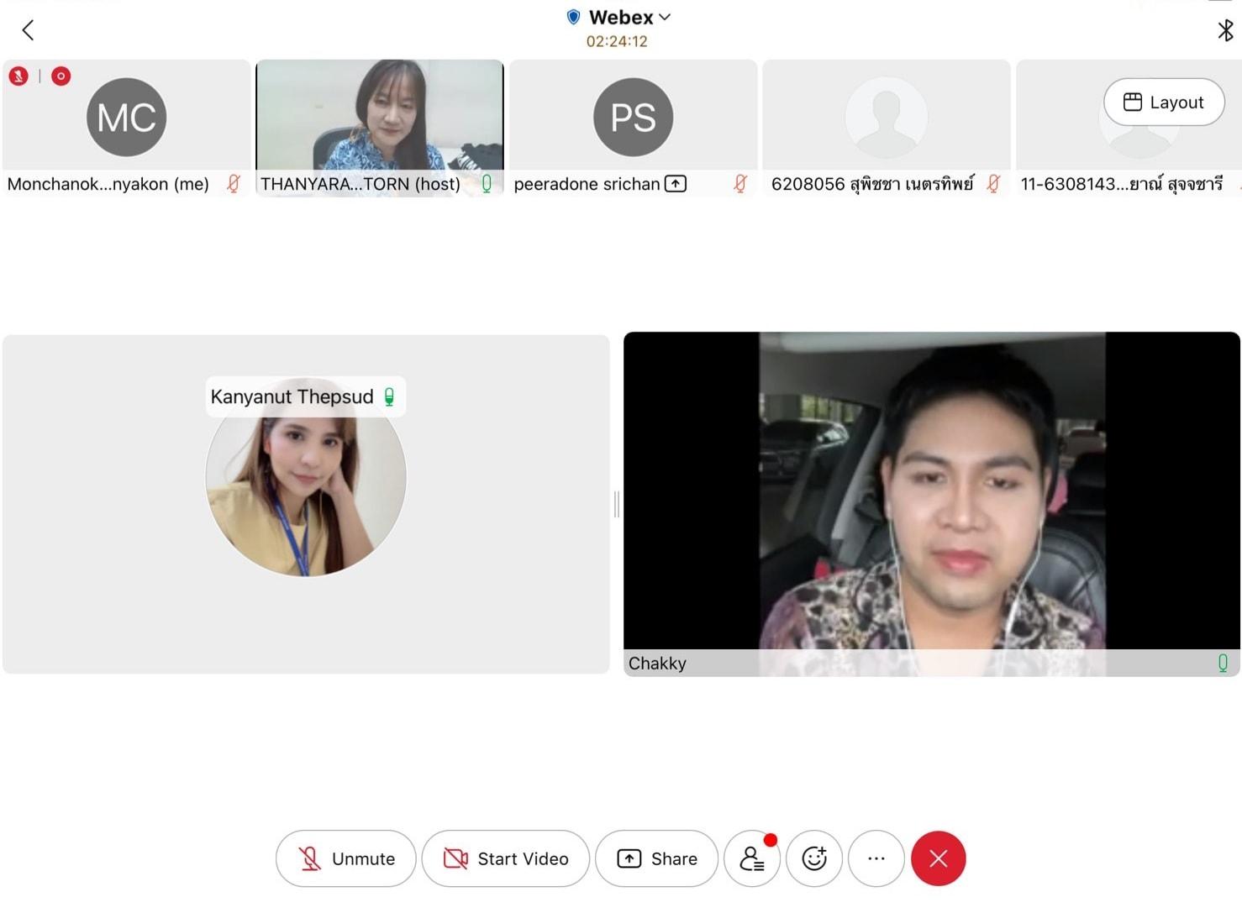
Task: Tap the blue security shield icon
Action: click(x=574, y=17)
